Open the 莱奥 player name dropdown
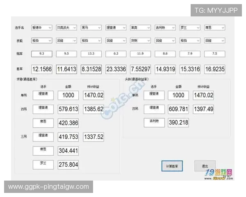This screenshot has width=246, height=197. click(x=140, y=27)
